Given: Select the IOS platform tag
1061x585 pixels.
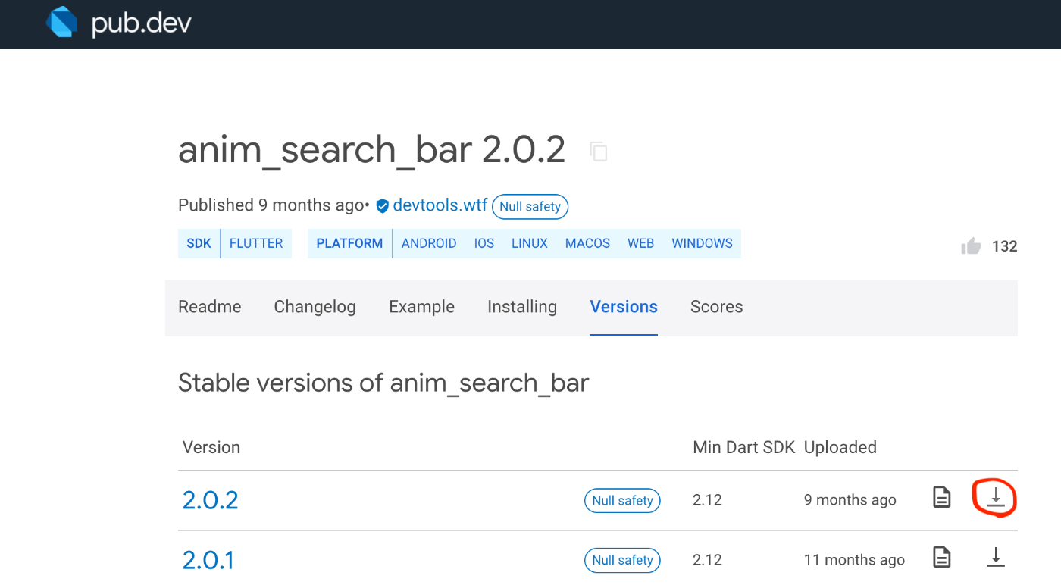Looking at the screenshot, I should pos(484,243).
